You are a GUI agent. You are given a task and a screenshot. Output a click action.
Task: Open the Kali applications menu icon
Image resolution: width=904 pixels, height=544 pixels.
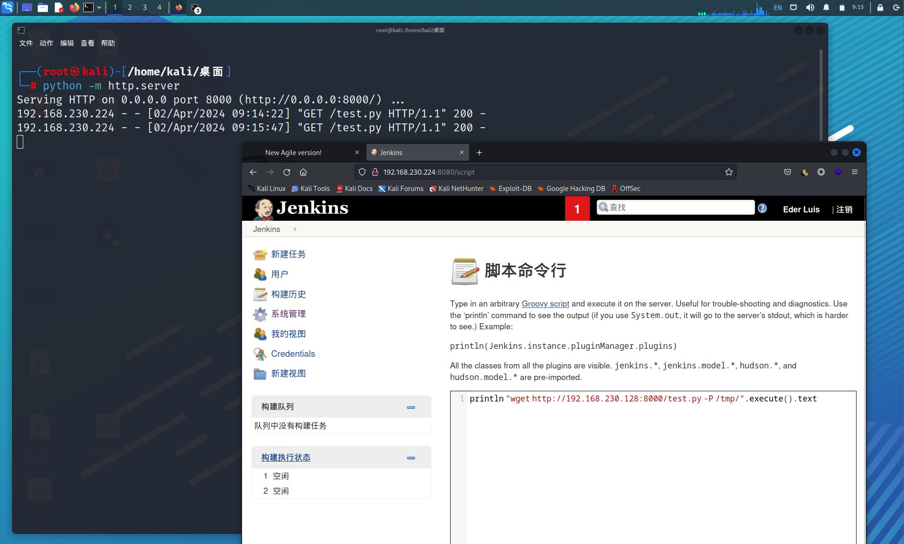[x=7, y=7]
